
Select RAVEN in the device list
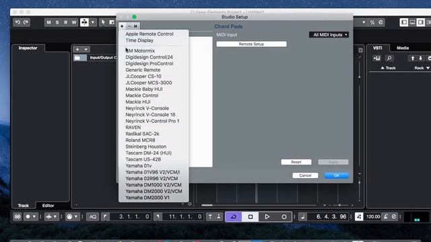point(133,128)
